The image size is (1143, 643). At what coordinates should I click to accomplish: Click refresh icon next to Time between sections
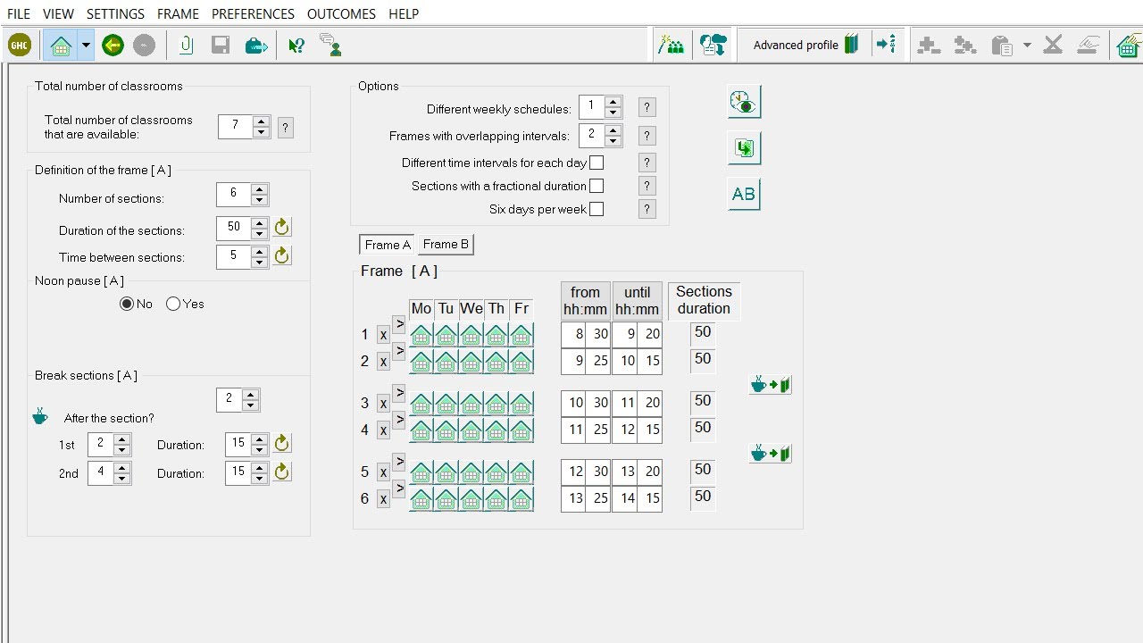click(x=282, y=255)
